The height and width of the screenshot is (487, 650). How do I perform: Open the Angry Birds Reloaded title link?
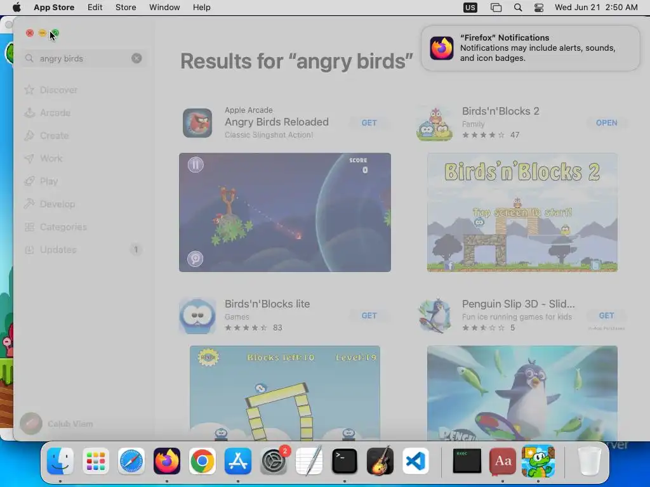pyautogui.click(x=277, y=122)
